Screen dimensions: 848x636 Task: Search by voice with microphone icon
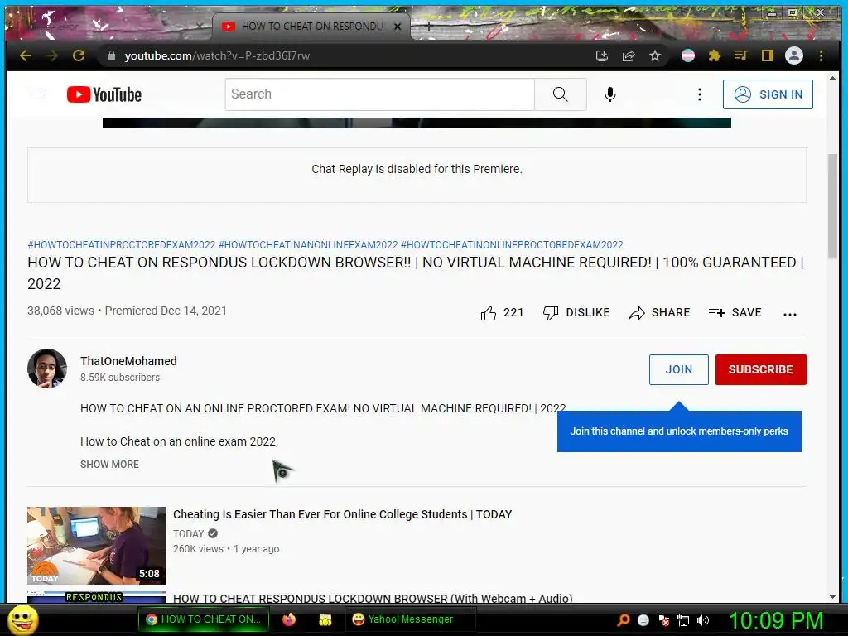[x=610, y=94]
